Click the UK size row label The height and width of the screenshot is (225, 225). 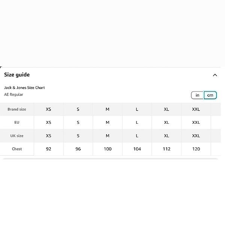point(17,136)
